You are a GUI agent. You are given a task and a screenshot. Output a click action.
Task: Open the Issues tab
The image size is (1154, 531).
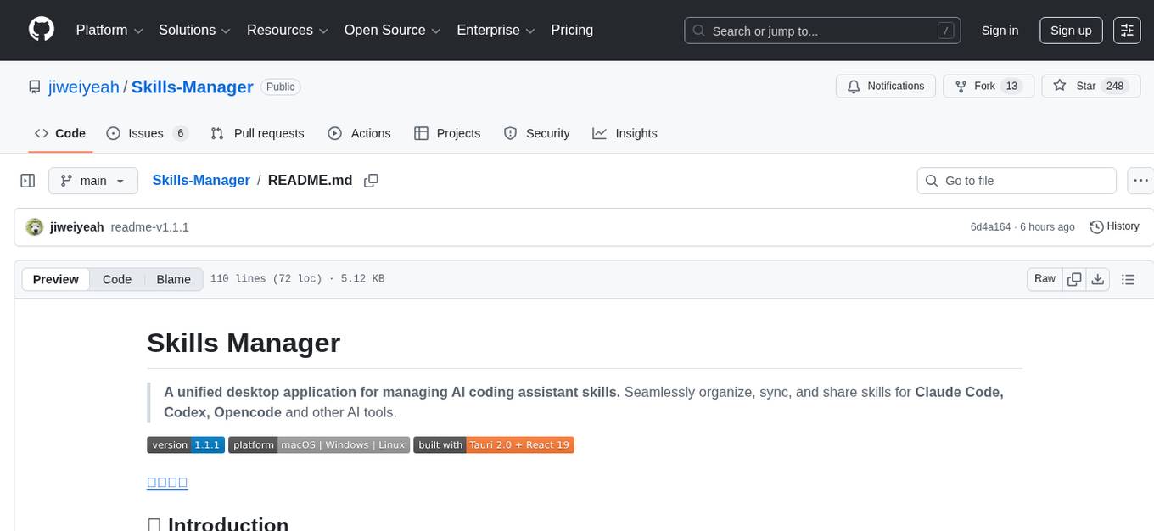147,133
